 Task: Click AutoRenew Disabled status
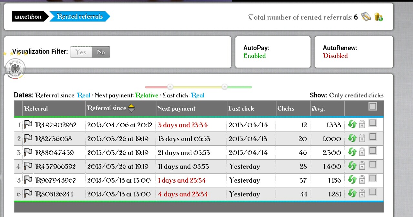335,56
